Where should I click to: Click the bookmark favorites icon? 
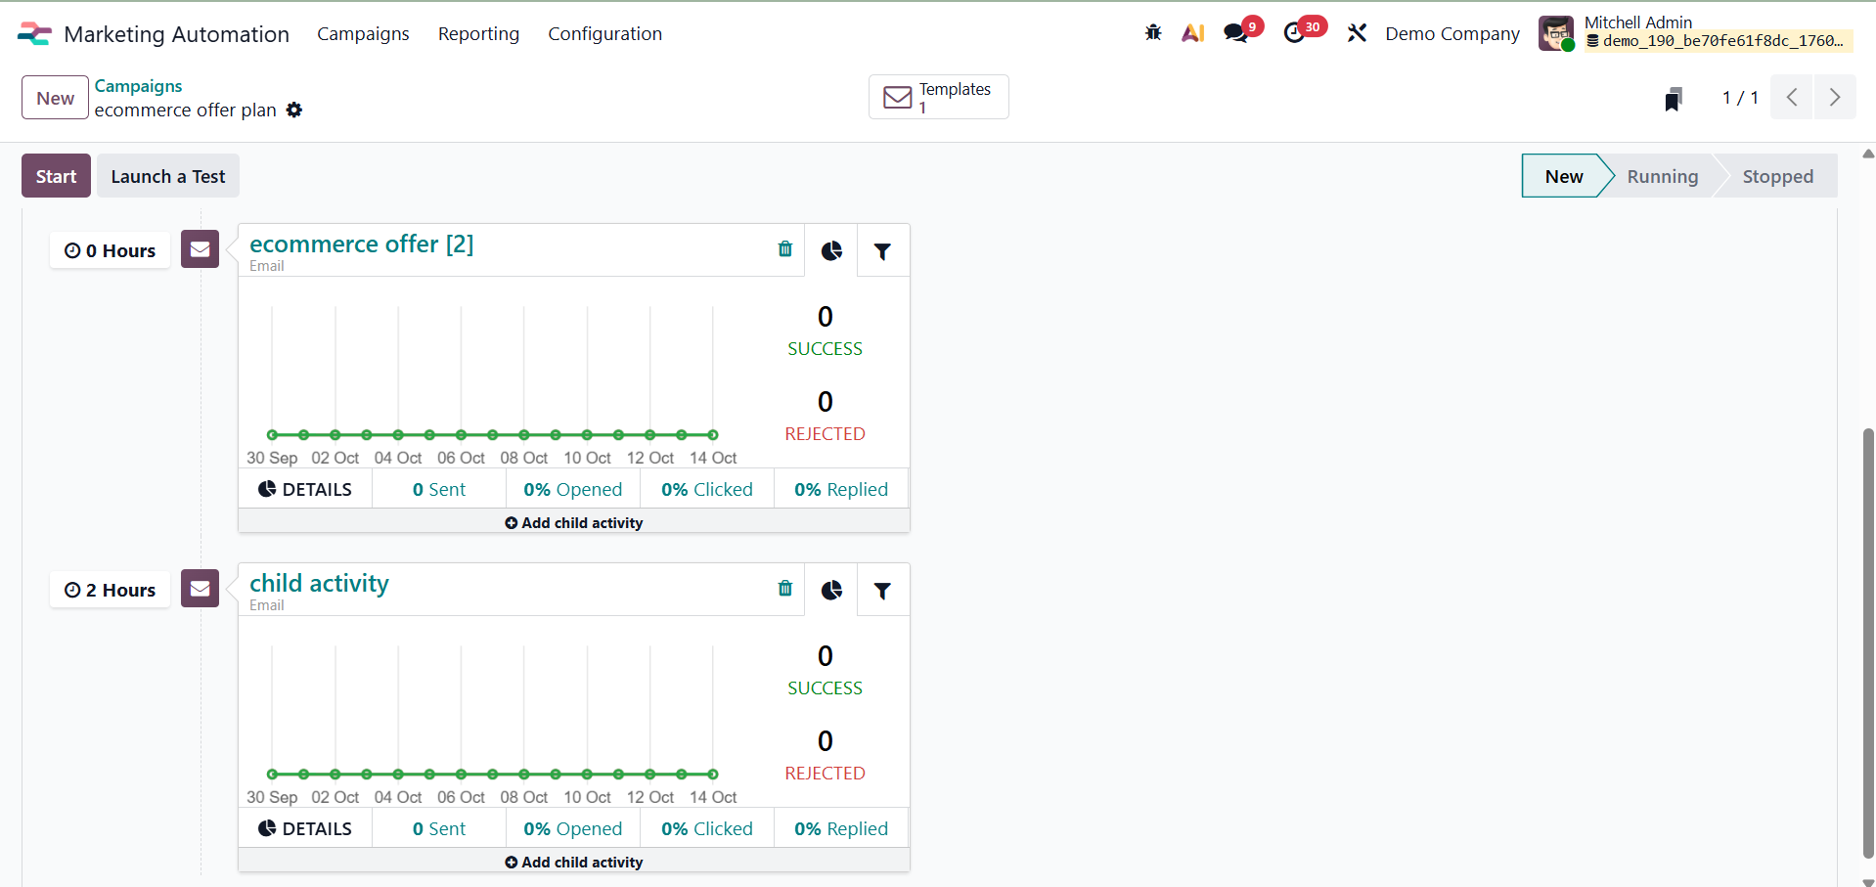click(1674, 97)
